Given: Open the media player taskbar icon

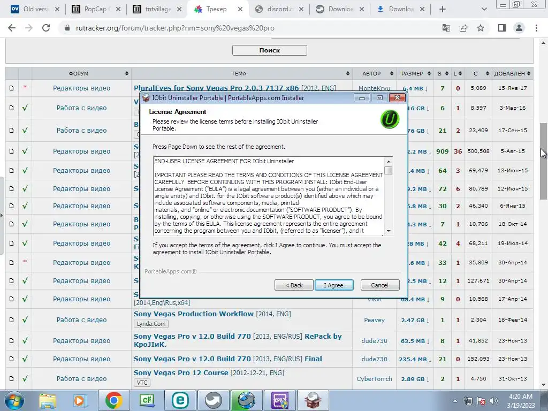Looking at the screenshot, I should point(80,400).
